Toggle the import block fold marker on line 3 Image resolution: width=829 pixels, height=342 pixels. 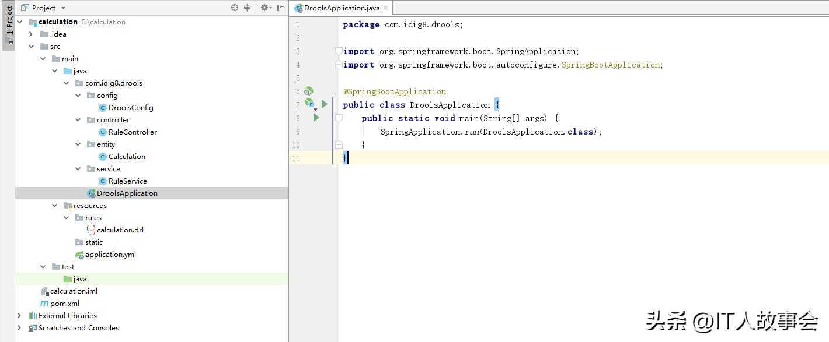pos(339,51)
